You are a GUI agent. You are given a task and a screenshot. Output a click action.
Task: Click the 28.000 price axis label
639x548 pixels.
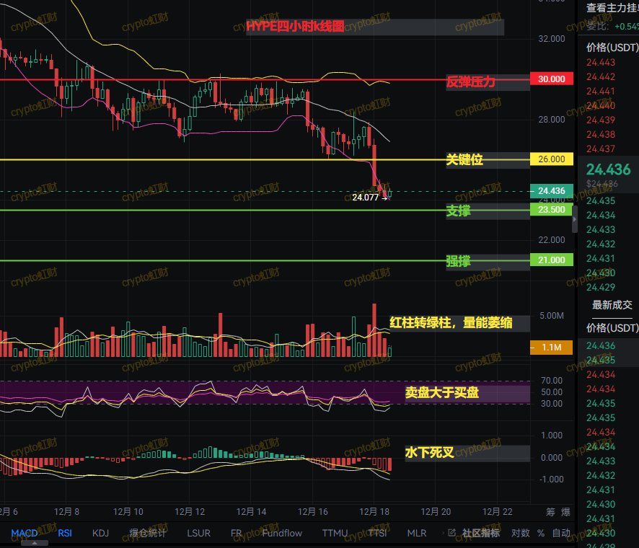point(552,120)
